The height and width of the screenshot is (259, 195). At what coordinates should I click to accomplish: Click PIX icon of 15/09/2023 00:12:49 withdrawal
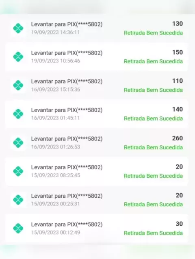pyautogui.click(x=18, y=229)
